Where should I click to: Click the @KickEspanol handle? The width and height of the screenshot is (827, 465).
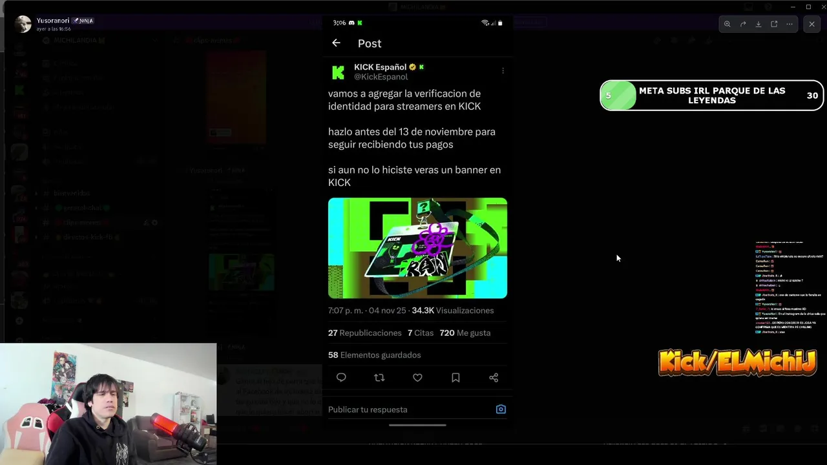[381, 77]
